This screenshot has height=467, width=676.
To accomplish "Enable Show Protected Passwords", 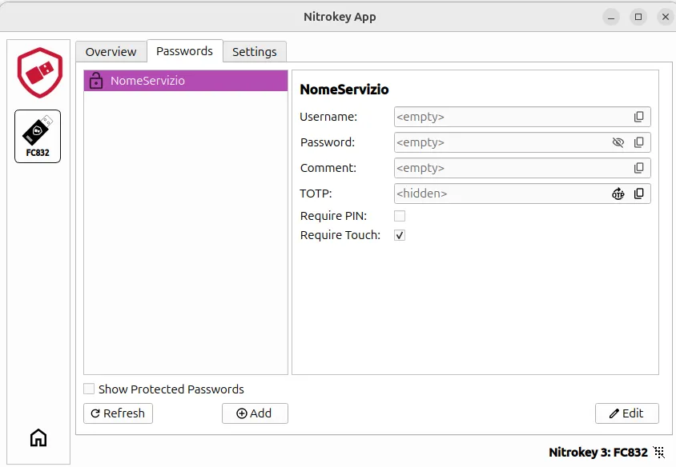I will pyautogui.click(x=89, y=389).
